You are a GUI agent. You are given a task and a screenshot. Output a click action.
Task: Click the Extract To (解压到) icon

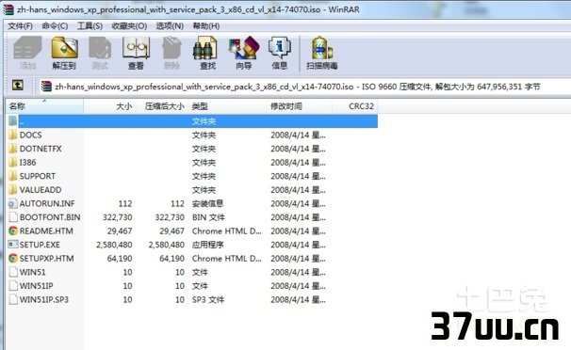click(64, 48)
